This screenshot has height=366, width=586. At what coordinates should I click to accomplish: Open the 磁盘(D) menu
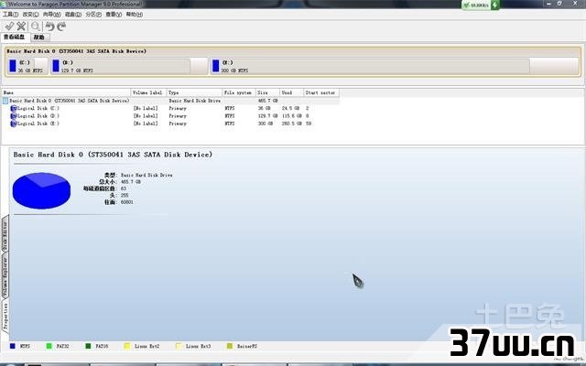[73, 15]
